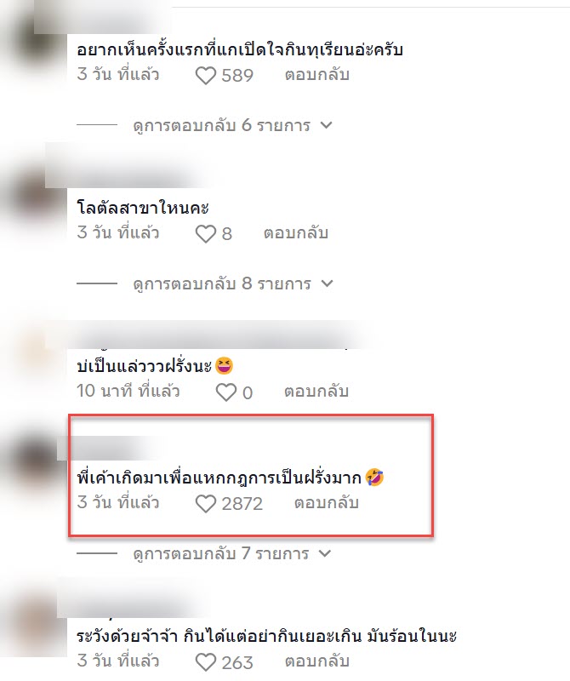This screenshot has height=681, width=570.
Task: Reply to the comment posted 10 minutes ago
Action: pyautogui.click(x=316, y=392)
